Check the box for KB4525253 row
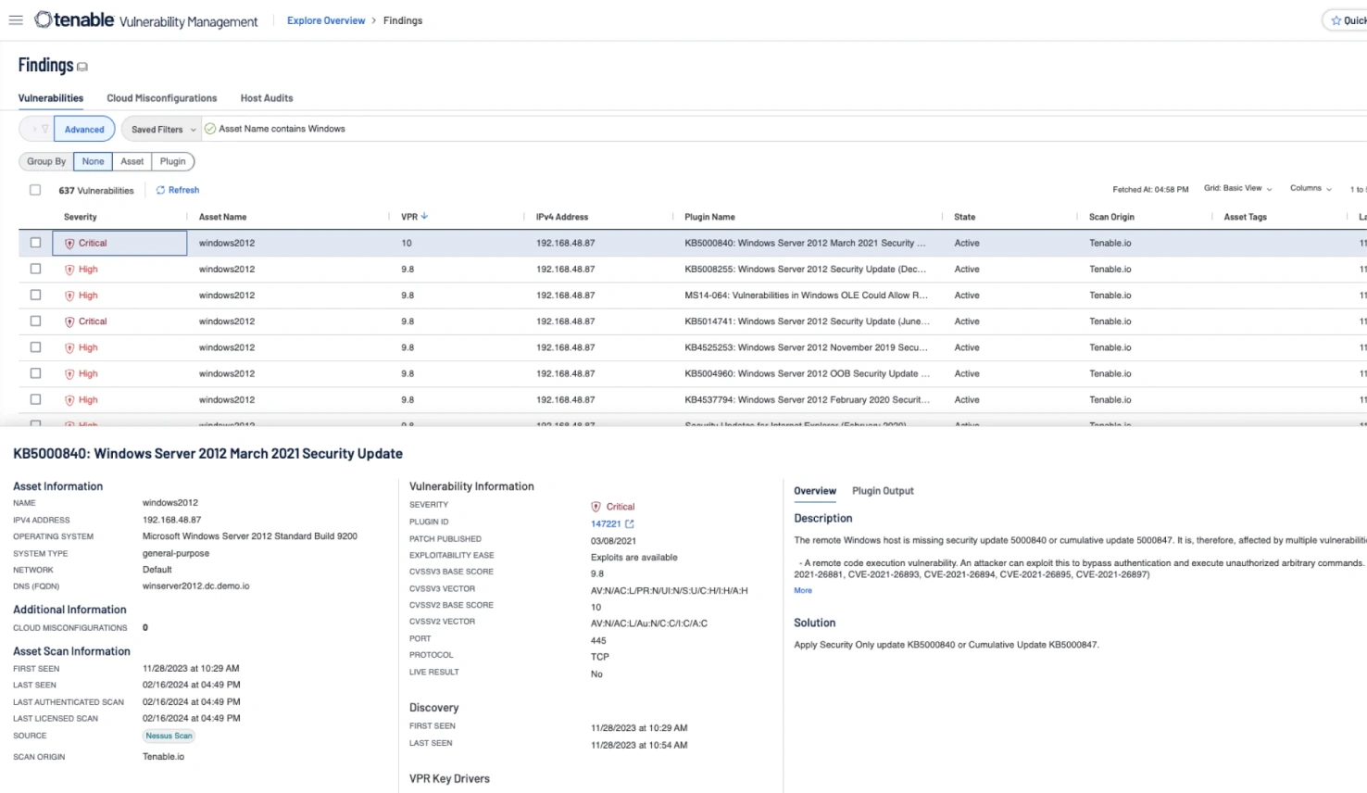 click(x=35, y=347)
